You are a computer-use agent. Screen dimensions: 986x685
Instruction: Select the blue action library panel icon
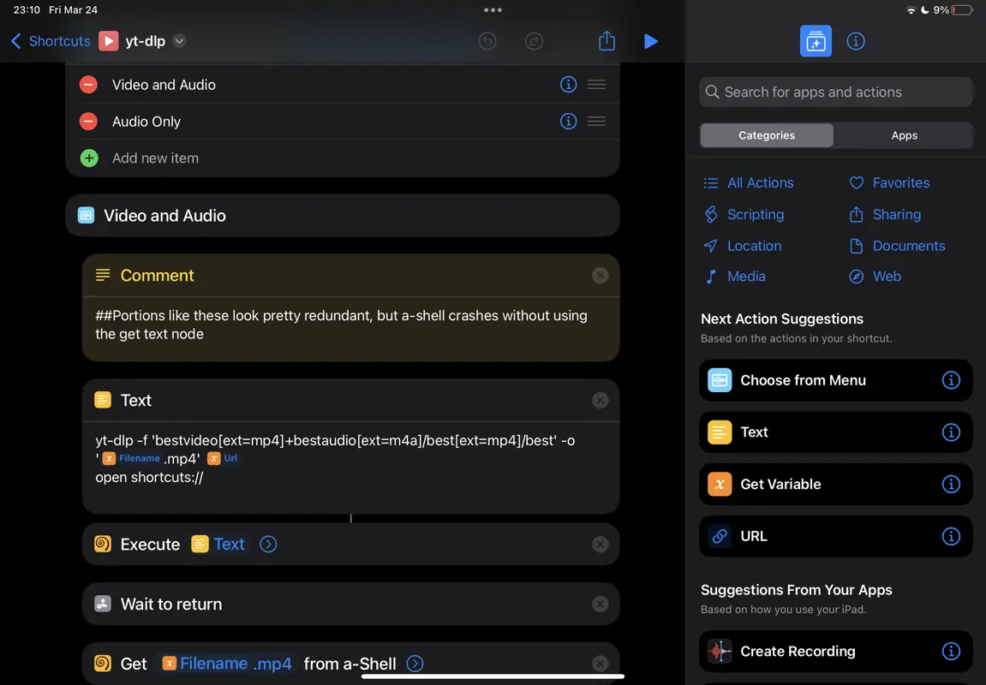(x=815, y=40)
